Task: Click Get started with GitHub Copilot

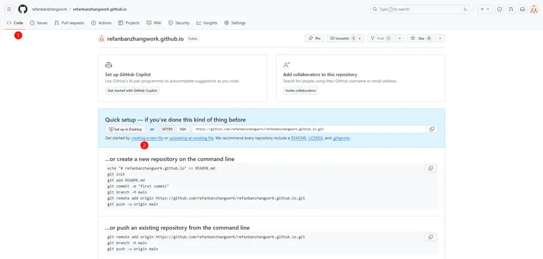Action: (132, 90)
